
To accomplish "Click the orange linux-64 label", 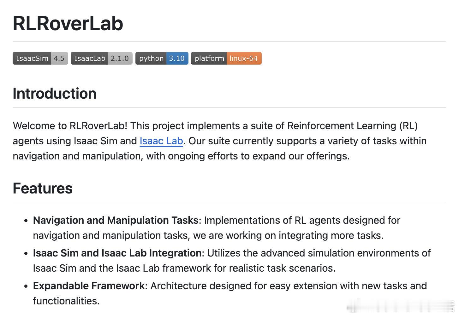I will tap(244, 58).
